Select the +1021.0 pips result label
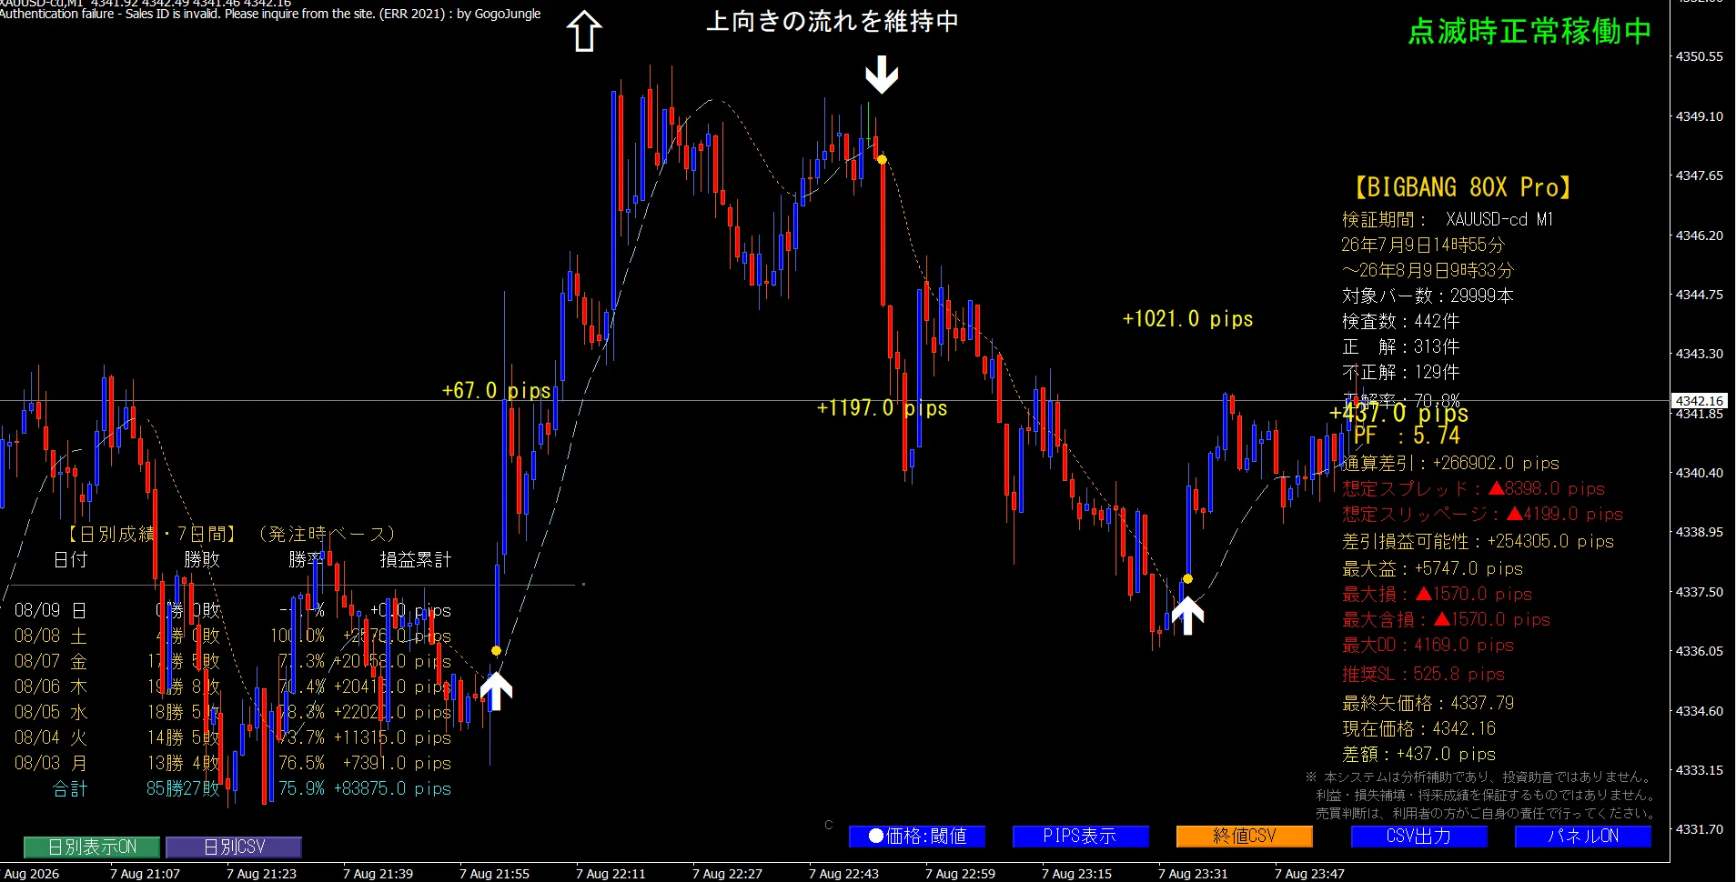Image resolution: width=1736 pixels, height=882 pixels. (x=1187, y=319)
